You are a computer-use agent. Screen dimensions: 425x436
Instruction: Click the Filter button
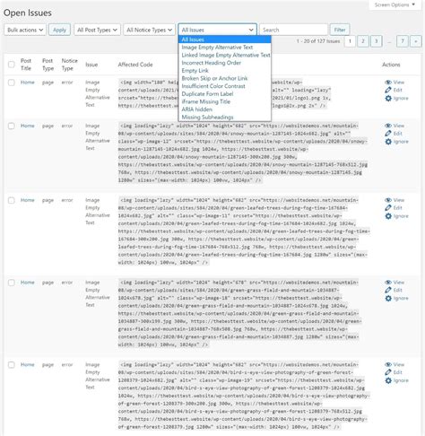click(340, 30)
